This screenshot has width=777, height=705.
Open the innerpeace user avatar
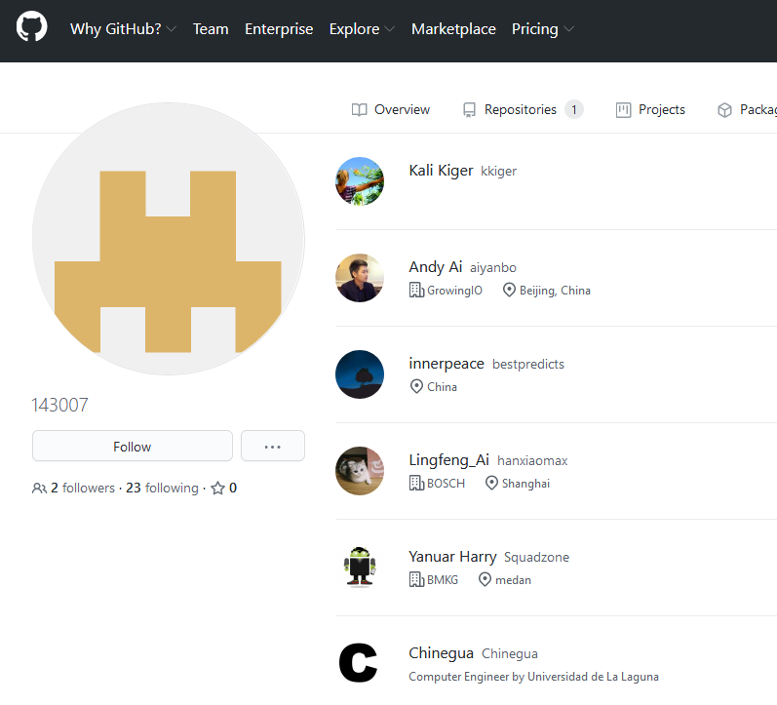click(x=360, y=374)
